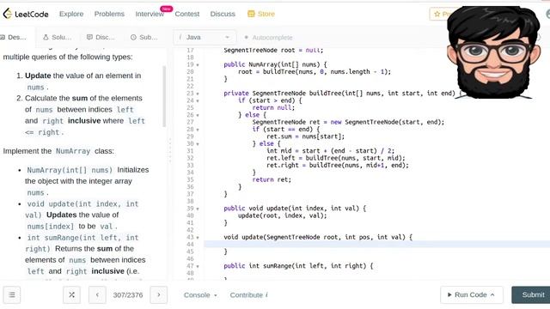Viewport: 550px width, 309px height.
Task: Open the Contribute link
Action: [x=248, y=295]
